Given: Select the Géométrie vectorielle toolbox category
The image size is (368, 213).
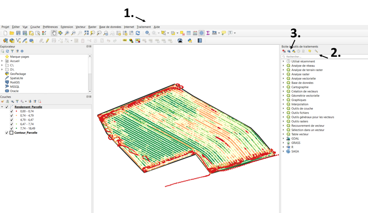Looking at the screenshot, I should point(305,96).
